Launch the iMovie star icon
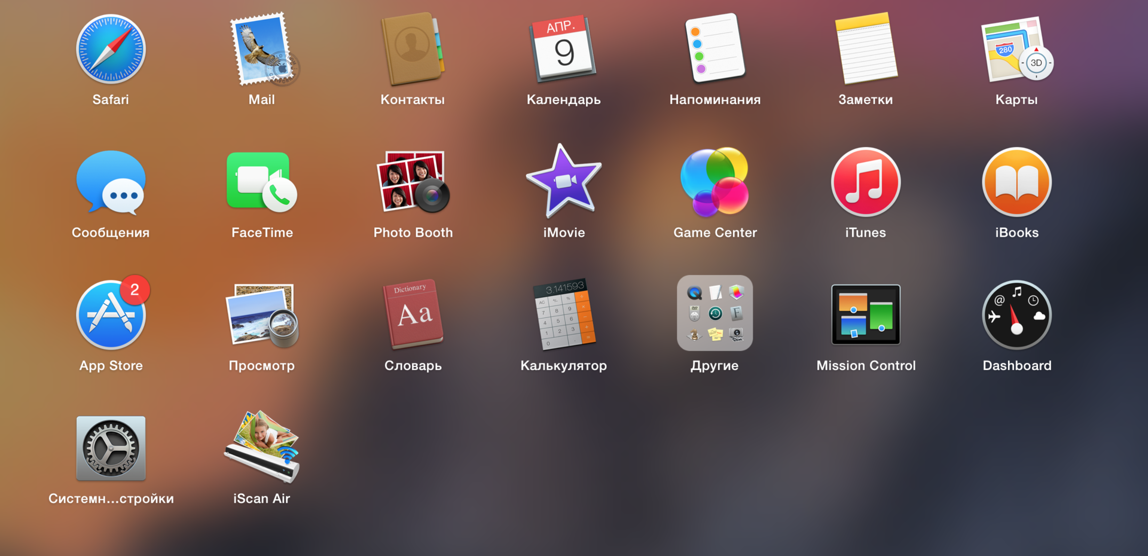 [x=563, y=181]
